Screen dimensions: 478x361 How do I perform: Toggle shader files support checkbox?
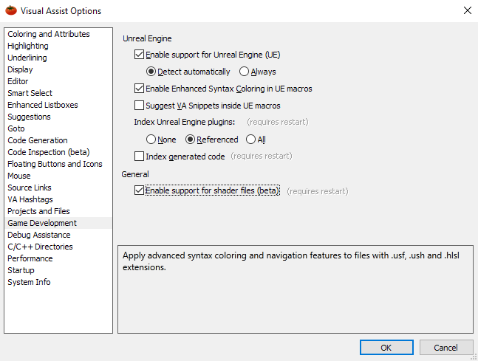click(139, 190)
